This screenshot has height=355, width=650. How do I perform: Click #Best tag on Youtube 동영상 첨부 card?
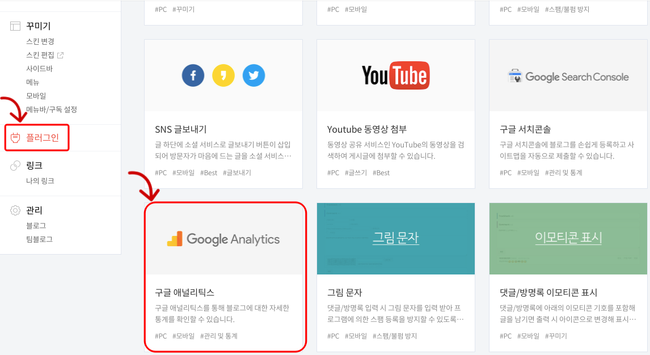pos(381,173)
